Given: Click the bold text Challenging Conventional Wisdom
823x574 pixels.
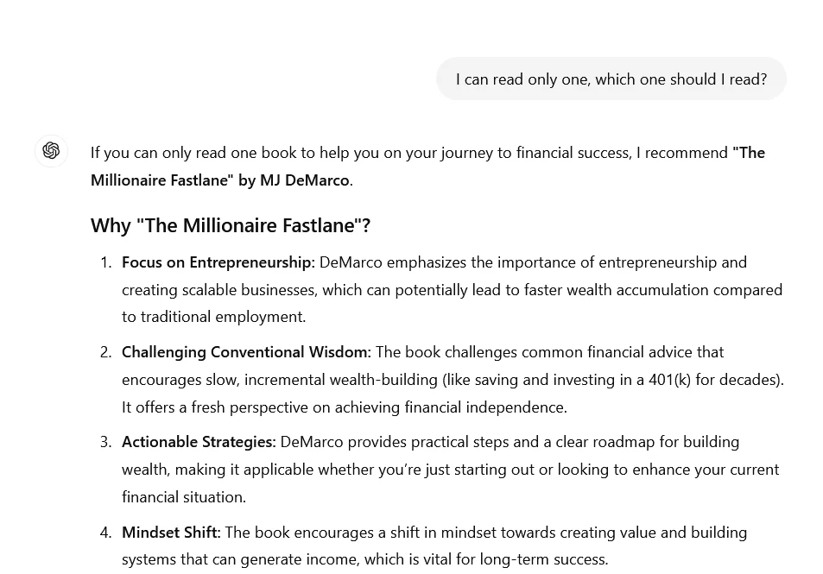Looking at the screenshot, I should pyautogui.click(x=246, y=352).
